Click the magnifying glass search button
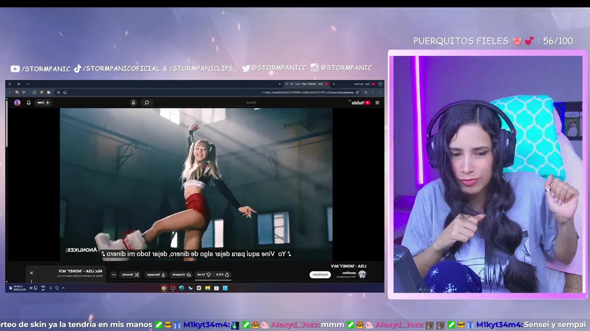Viewport: 590px width, 331px height. tap(147, 103)
